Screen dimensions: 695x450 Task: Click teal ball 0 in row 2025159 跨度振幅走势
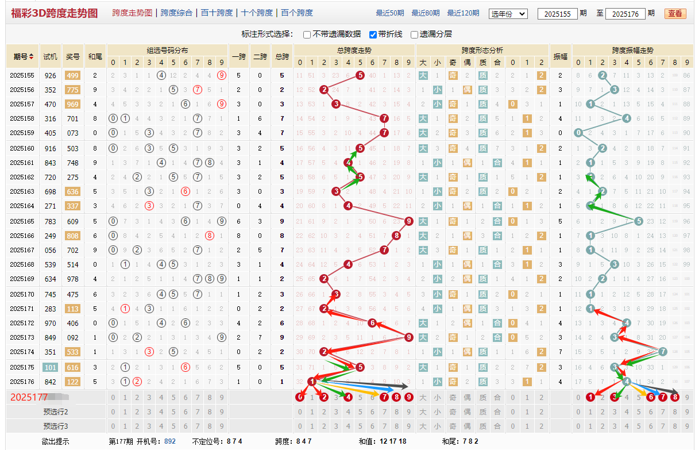[578, 133]
